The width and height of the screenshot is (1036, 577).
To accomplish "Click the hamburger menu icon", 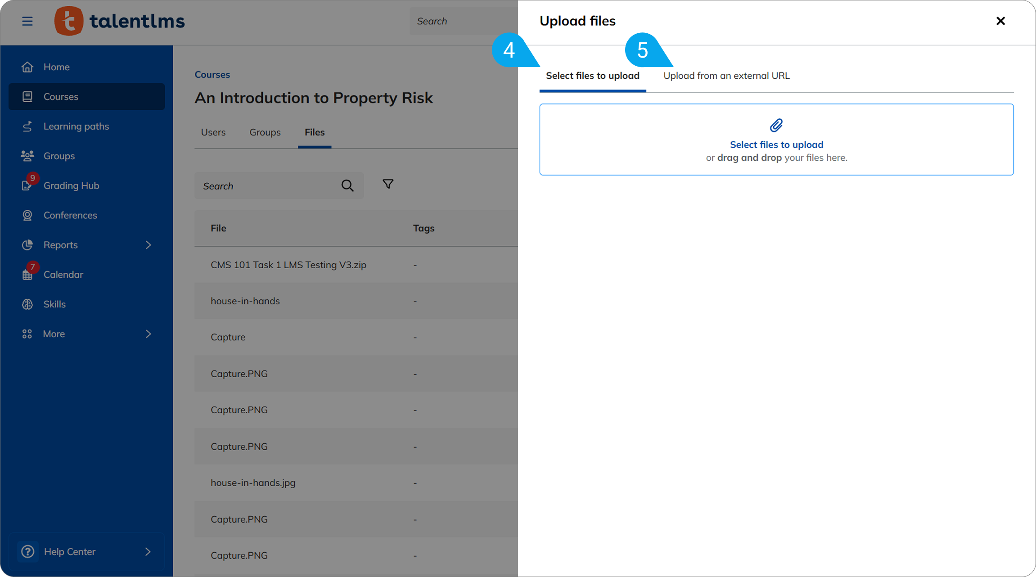I will 27,21.
